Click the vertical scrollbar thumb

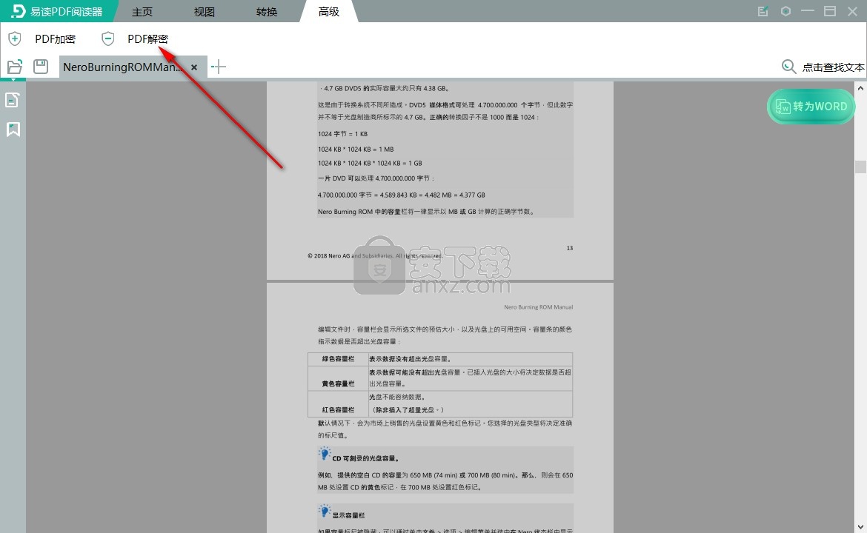coord(860,167)
